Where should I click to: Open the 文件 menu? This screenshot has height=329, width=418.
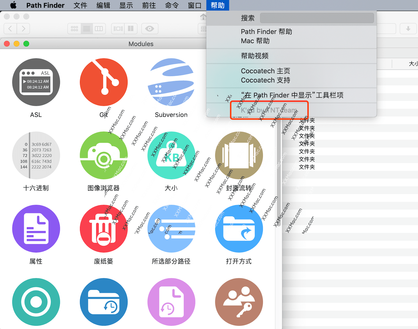pyautogui.click(x=80, y=5)
